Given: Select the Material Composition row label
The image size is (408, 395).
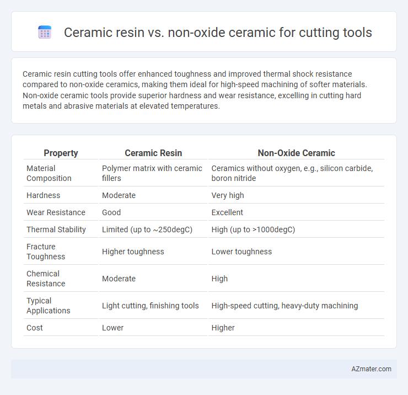Looking at the screenshot, I should [x=49, y=173].
